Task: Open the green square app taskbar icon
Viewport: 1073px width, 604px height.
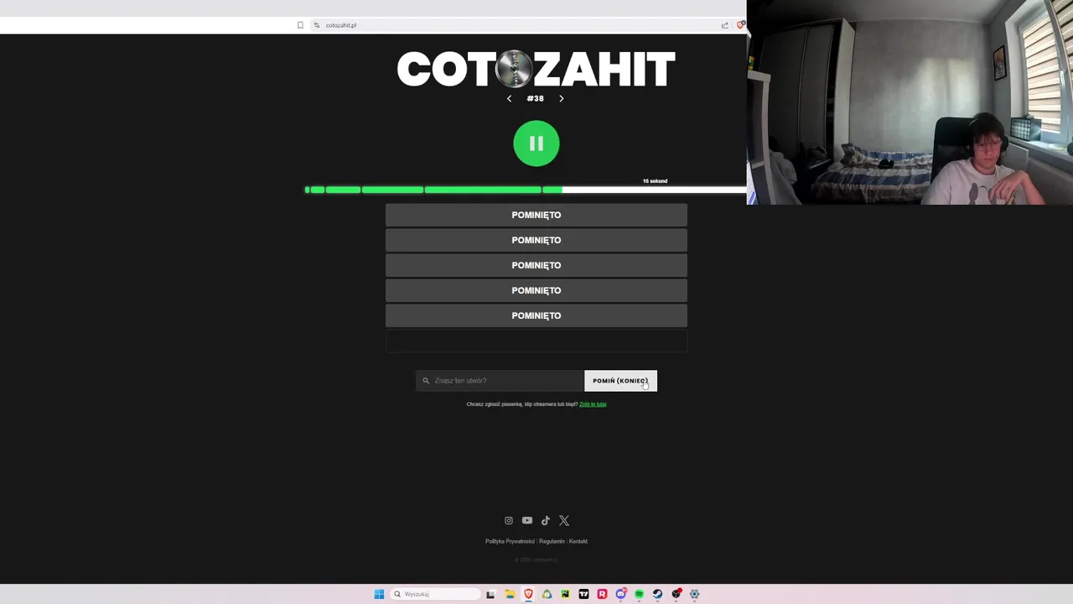Action: point(565,594)
